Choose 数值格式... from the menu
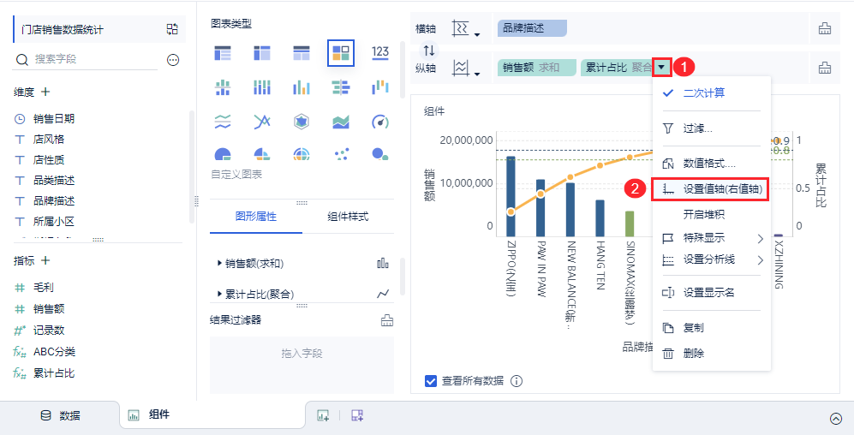Viewport: 854px width, 435px height. click(x=711, y=164)
